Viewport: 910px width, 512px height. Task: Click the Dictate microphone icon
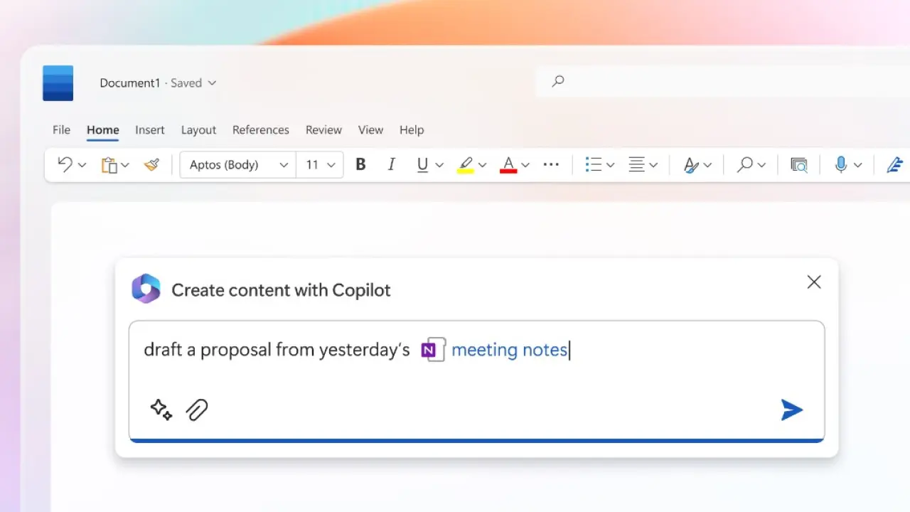coord(841,165)
